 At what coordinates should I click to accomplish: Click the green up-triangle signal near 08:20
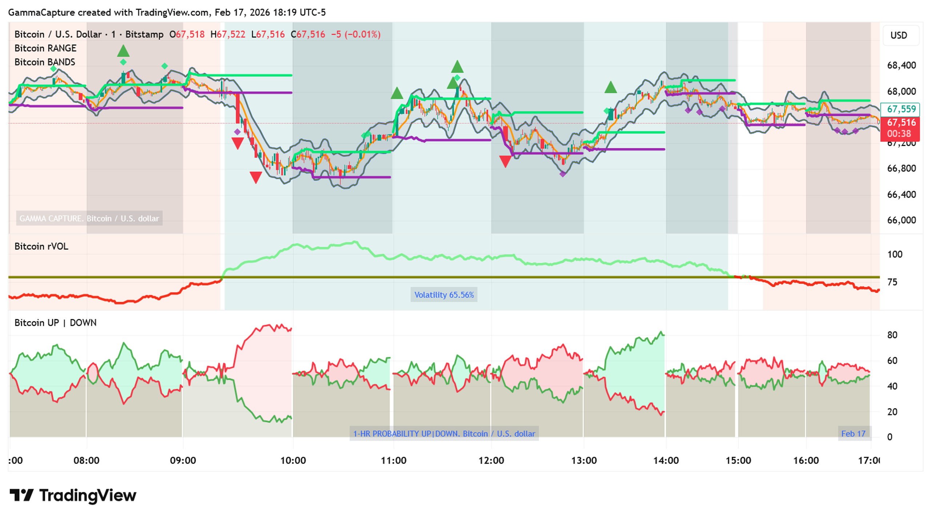coord(123,51)
